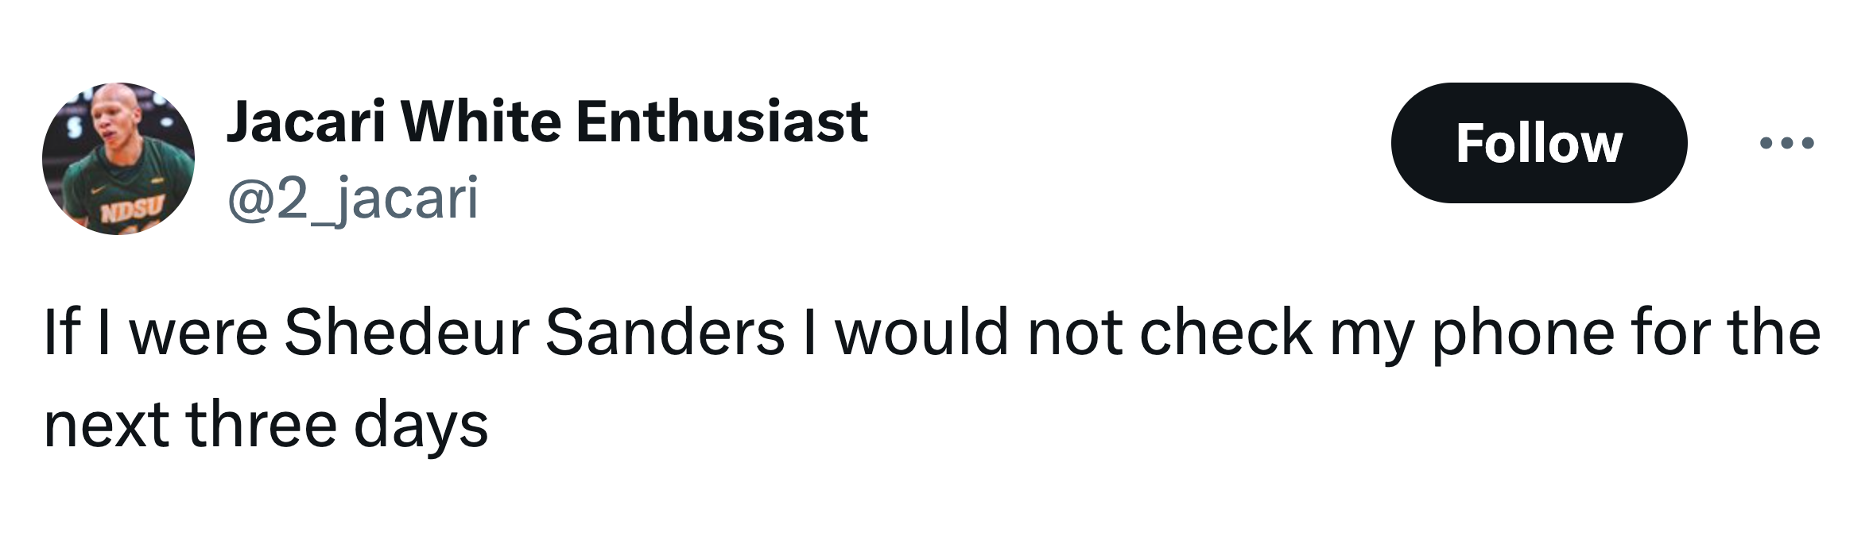Click the tweet text about Shedeur Sanders

pyautogui.click(x=932, y=378)
